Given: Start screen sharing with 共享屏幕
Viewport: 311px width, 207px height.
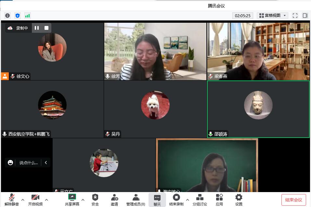Looking at the screenshot, I should [72, 199].
